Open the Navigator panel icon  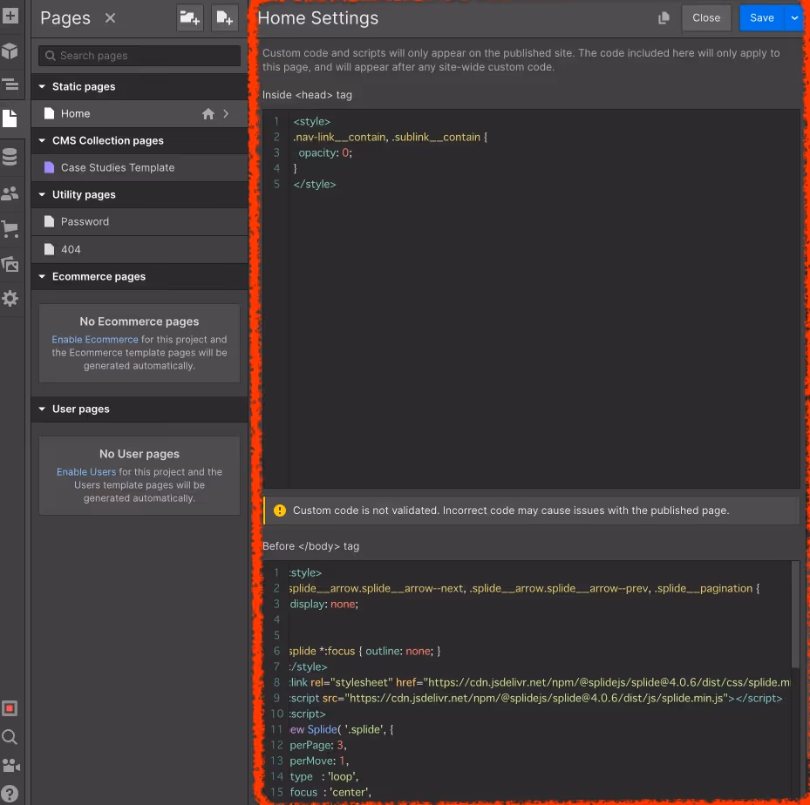pos(10,85)
